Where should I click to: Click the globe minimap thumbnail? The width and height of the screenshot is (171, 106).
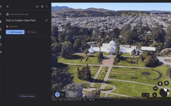(x=164, y=92)
